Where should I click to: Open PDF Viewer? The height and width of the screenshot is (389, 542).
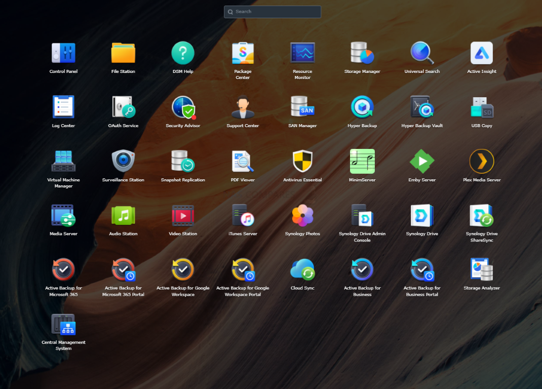tap(243, 161)
